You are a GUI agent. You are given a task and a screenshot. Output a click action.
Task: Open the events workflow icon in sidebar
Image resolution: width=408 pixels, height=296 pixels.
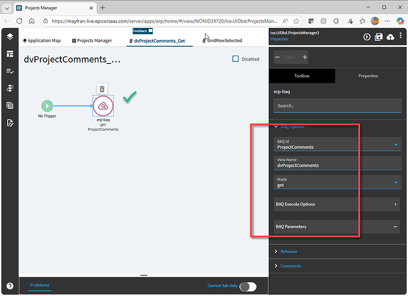pos(10,88)
